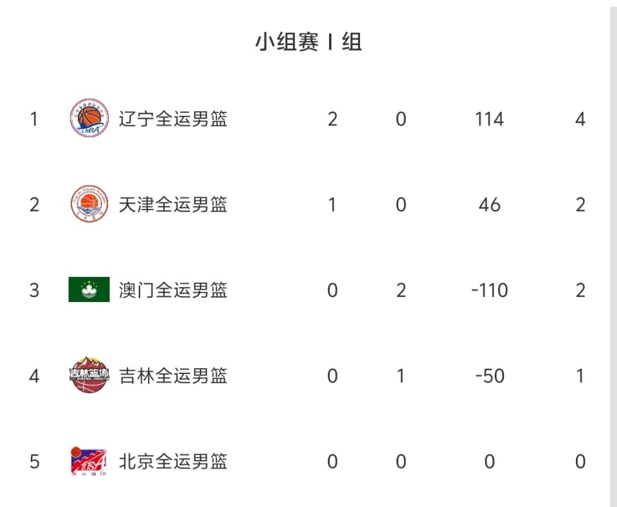
Task: Click Macau's point differential -110
Action: click(x=489, y=290)
